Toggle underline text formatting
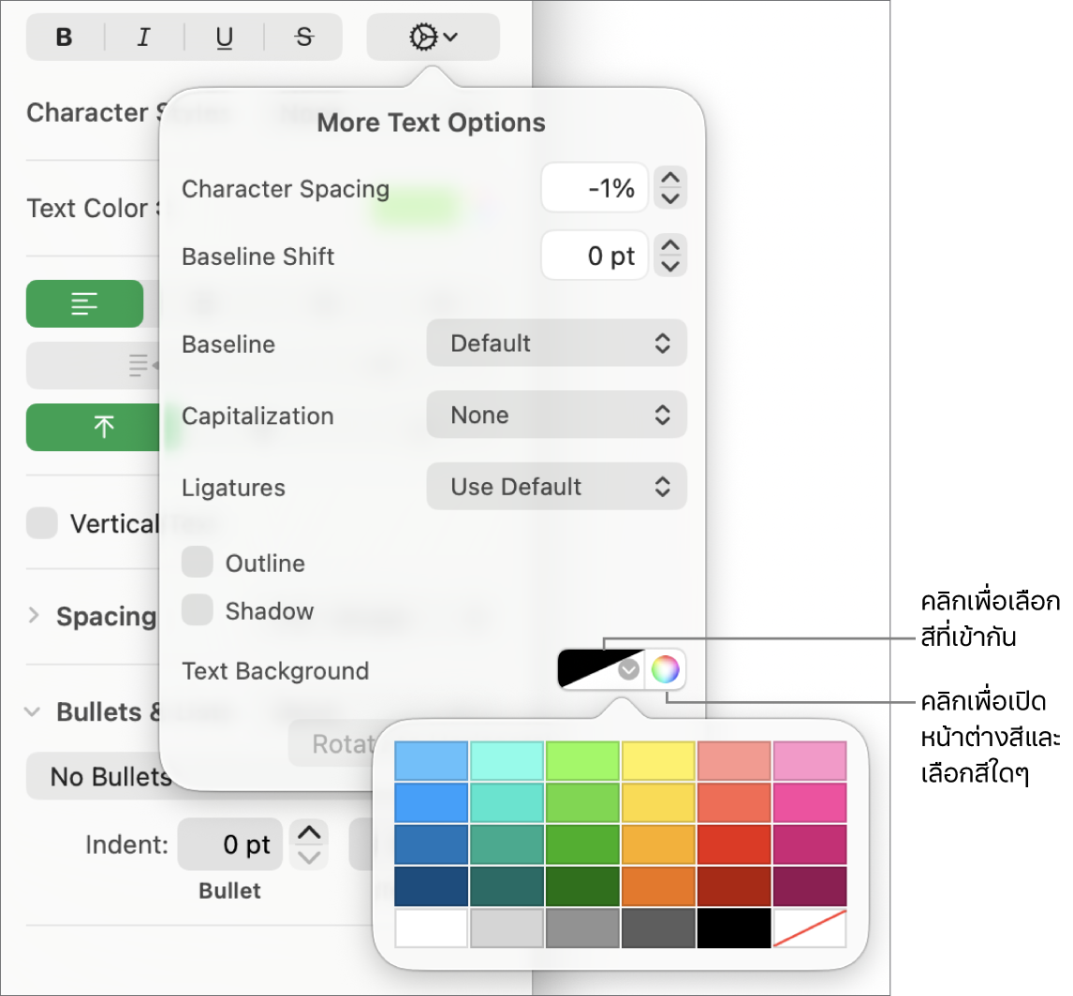Screen dimensions: 1073x996 [x=224, y=37]
